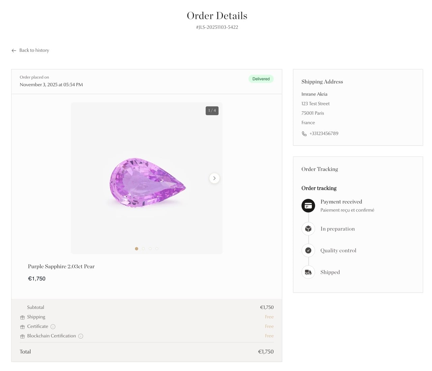Open the Certificate info tooltip icon
432x371 pixels.
(52, 327)
